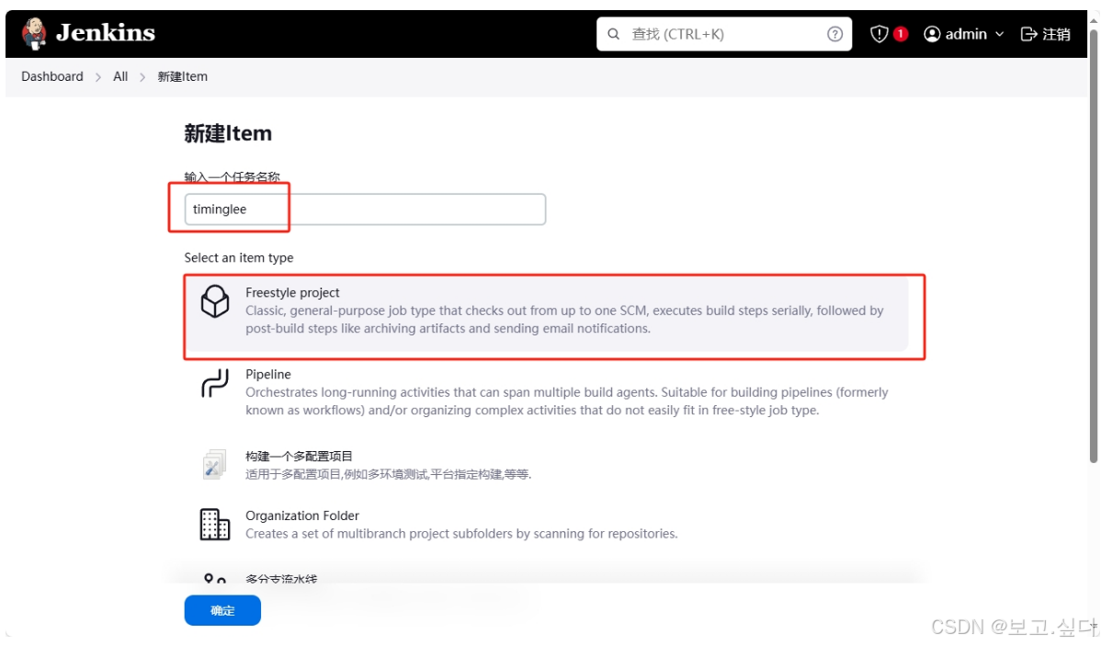The height and width of the screenshot is (645, 1101).
Task: Go to Dashboard breadcrumb
Action: pos(52,76)
